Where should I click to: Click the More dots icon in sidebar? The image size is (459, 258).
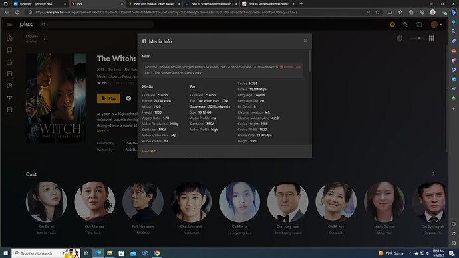9,97
